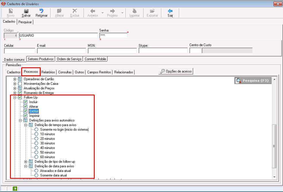This screenshot has width=283, height=192.
Task: Click the scroll up arrow of permissions tree
Action: pyautogui.click(x=274, y=79)
